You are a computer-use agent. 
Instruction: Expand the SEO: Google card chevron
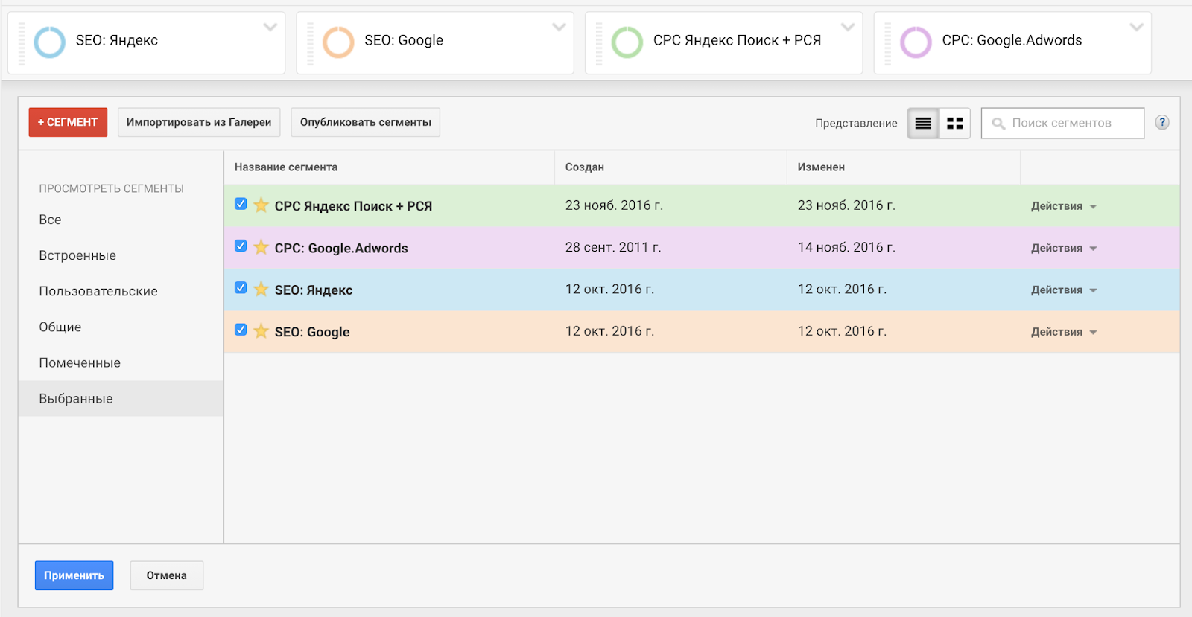coord(559,28)
